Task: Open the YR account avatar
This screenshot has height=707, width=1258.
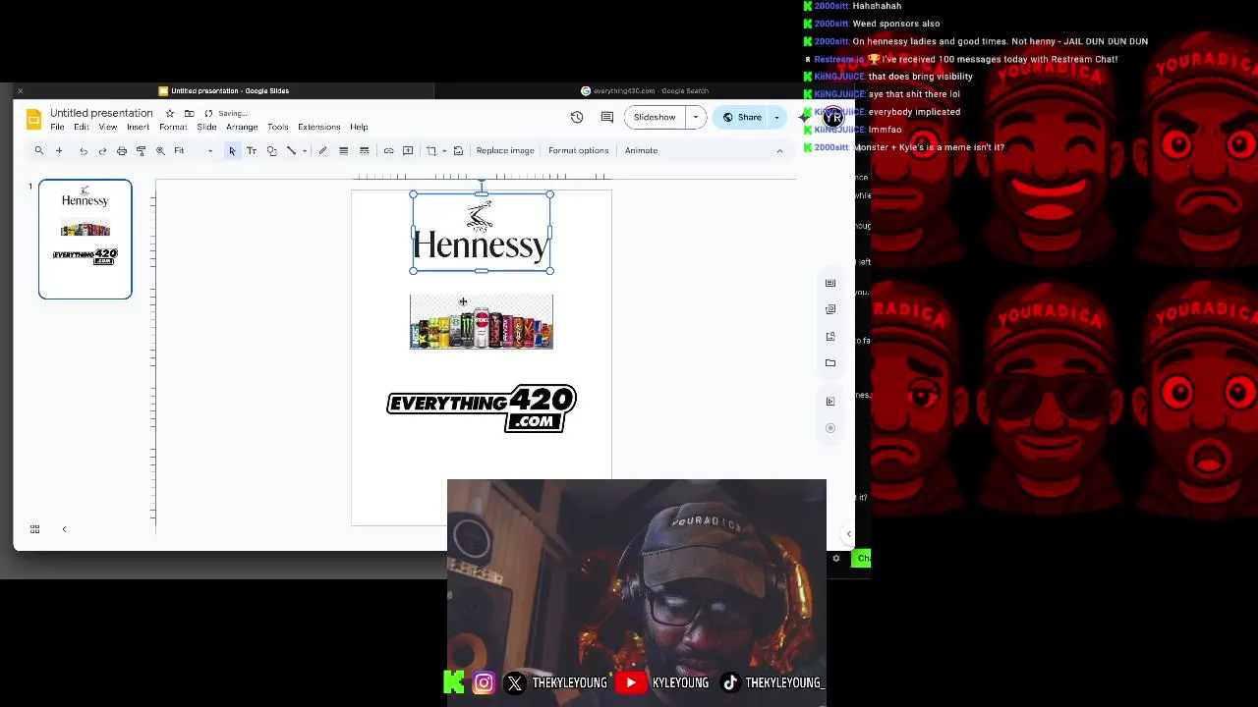Action: [833, 117]
